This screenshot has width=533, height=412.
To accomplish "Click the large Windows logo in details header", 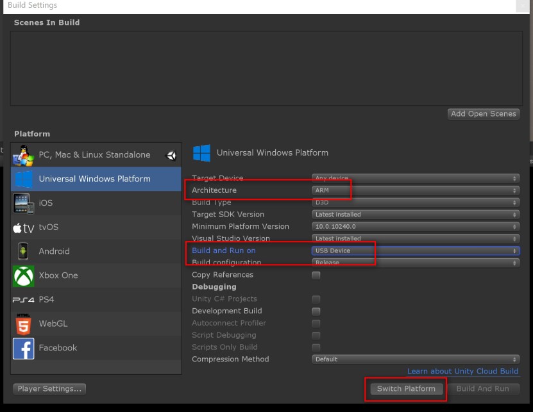I will pos(201,153).
